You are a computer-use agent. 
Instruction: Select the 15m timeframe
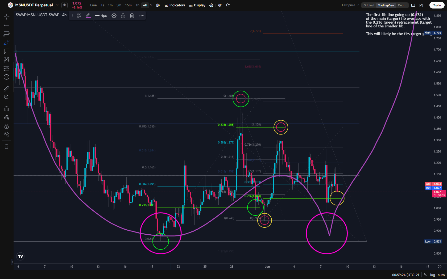click(x=128, y=5)
